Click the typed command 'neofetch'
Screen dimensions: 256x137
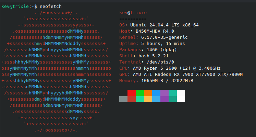[x=51, y=7]
